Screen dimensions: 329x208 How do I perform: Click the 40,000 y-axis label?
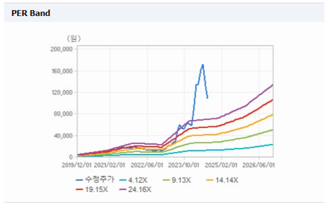63,136
